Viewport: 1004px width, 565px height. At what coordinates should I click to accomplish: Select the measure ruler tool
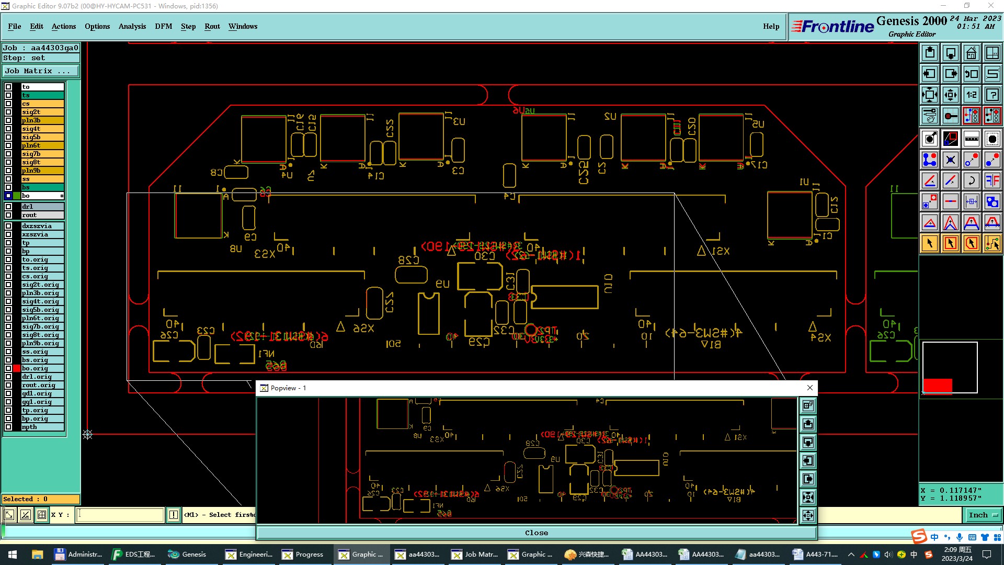[x=971, y=139]
